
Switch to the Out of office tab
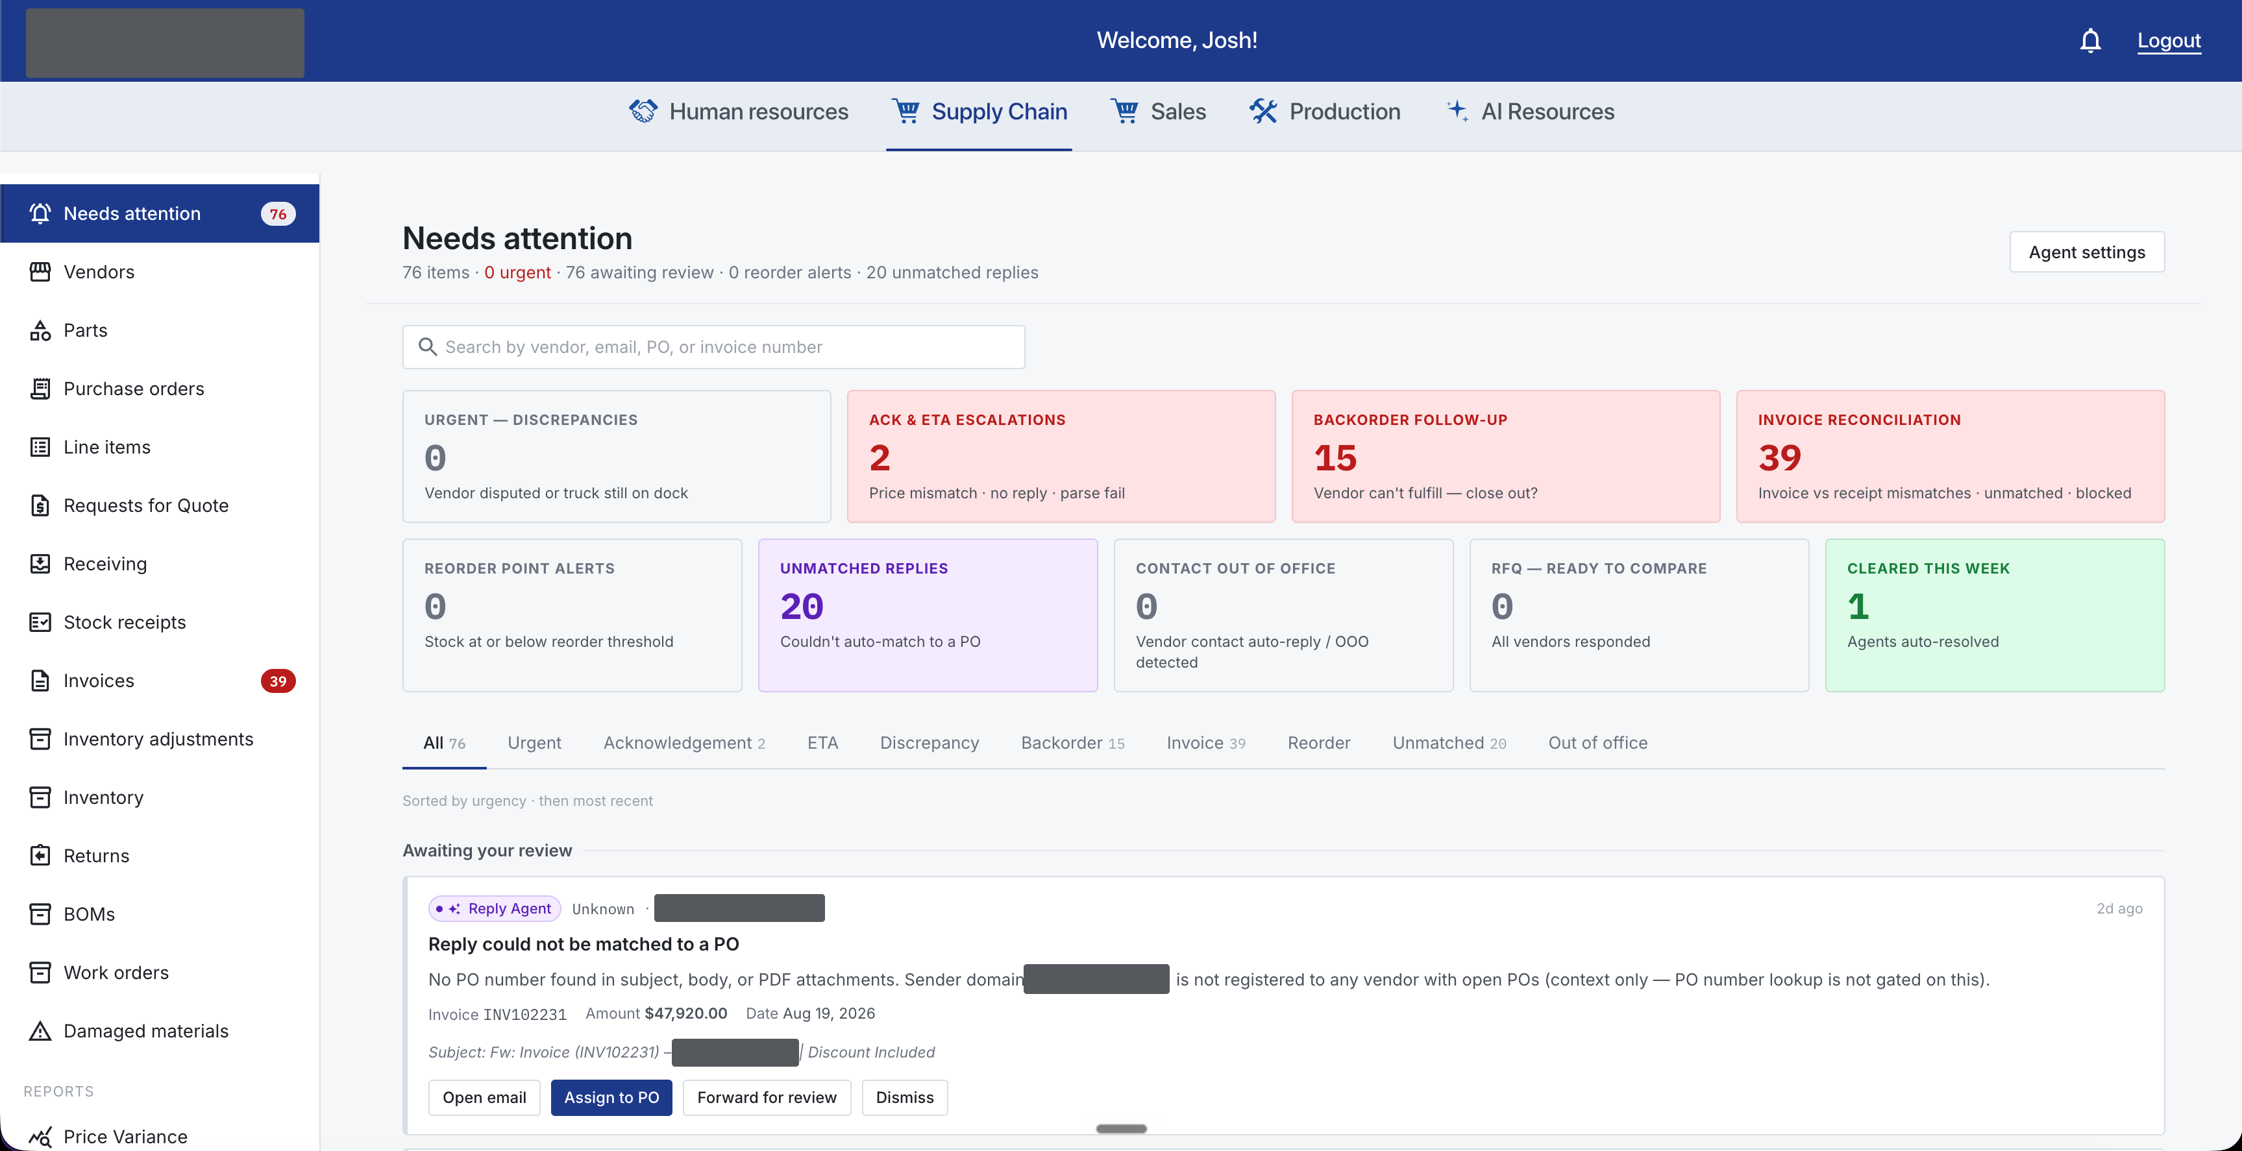pyautogui.click(x=1597, y=742)
